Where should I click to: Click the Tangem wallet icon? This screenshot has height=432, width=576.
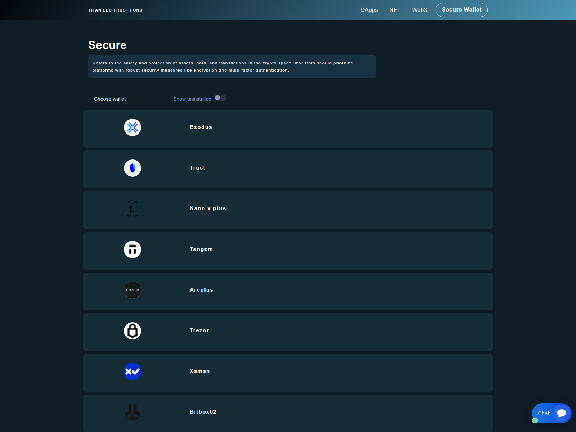132,249
